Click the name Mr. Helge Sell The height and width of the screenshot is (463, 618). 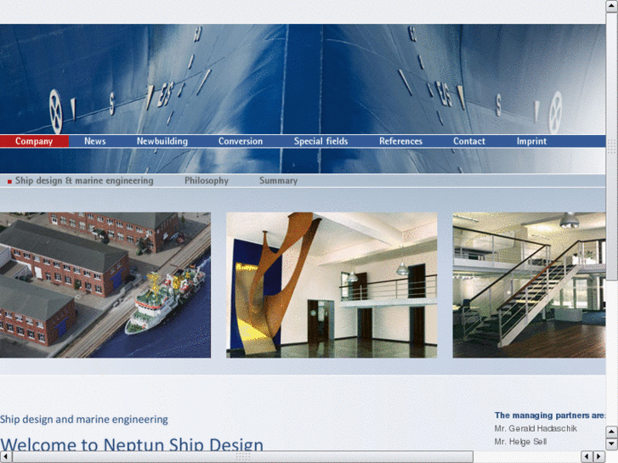pyautogui.click(x=520, y=442)
